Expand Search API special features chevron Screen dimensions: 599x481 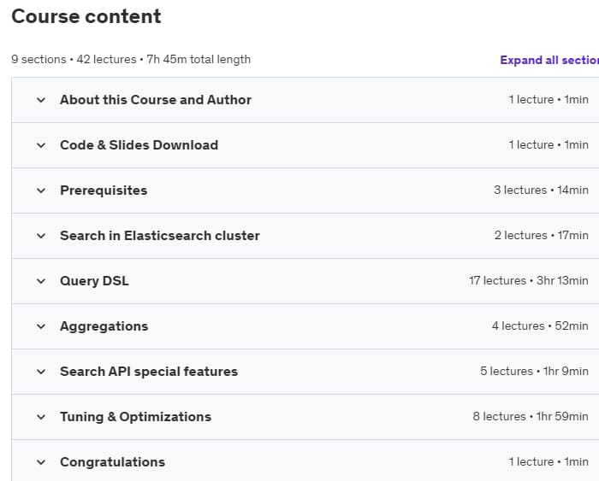click(41, 372)
